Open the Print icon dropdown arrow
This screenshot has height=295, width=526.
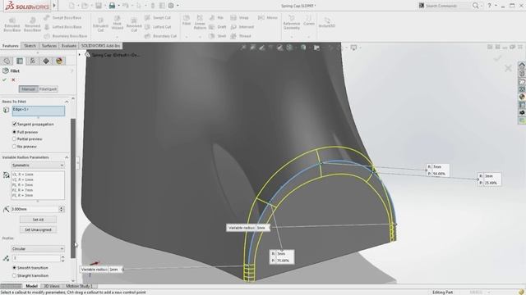coord(118,6)
